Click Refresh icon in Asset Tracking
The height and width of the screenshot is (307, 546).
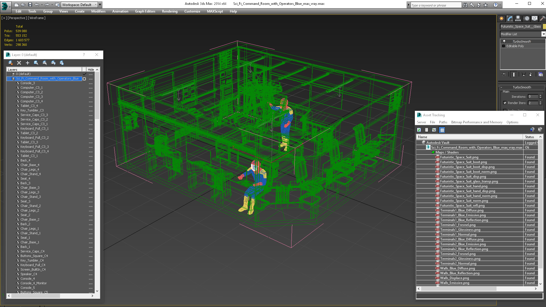419,130
